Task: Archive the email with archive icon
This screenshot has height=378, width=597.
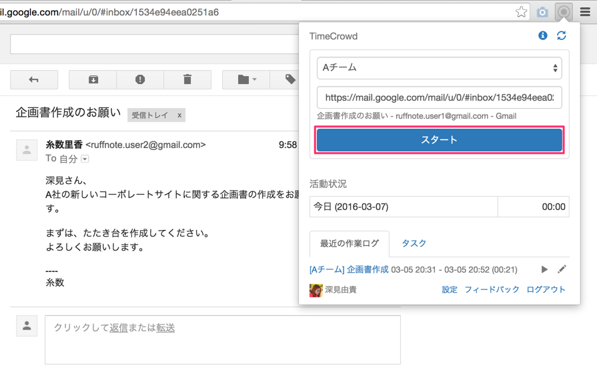Action: pyautogui.click(x=93, y=80)
